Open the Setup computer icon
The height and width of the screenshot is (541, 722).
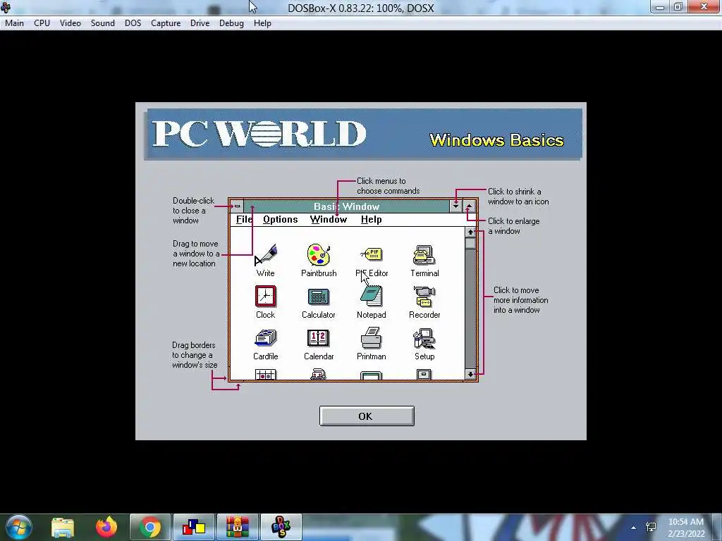pyautogui.click(x=424, y=339)
